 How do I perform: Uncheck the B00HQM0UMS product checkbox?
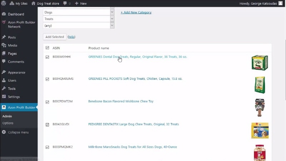(x=48, y=79)
